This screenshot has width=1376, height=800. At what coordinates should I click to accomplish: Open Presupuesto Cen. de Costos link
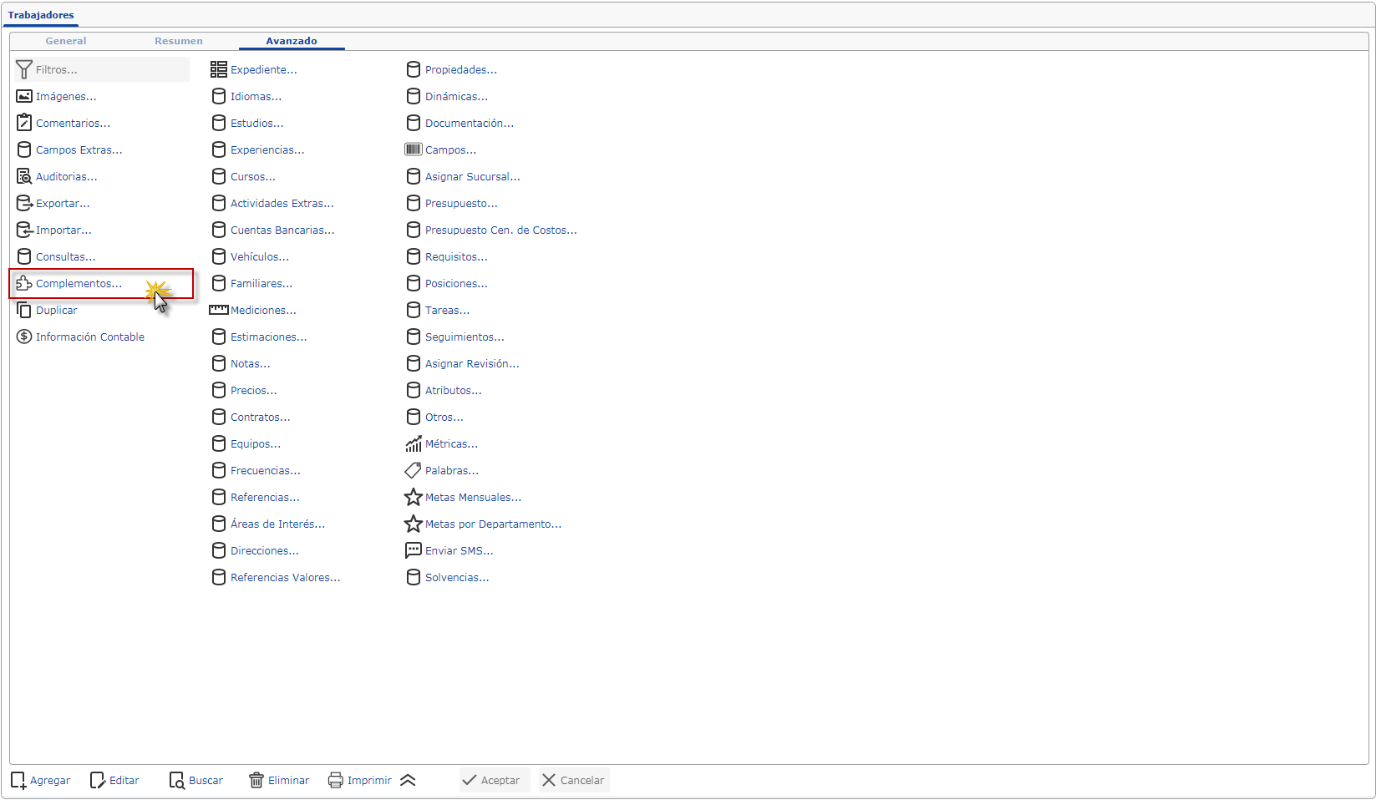click(500, 230)
